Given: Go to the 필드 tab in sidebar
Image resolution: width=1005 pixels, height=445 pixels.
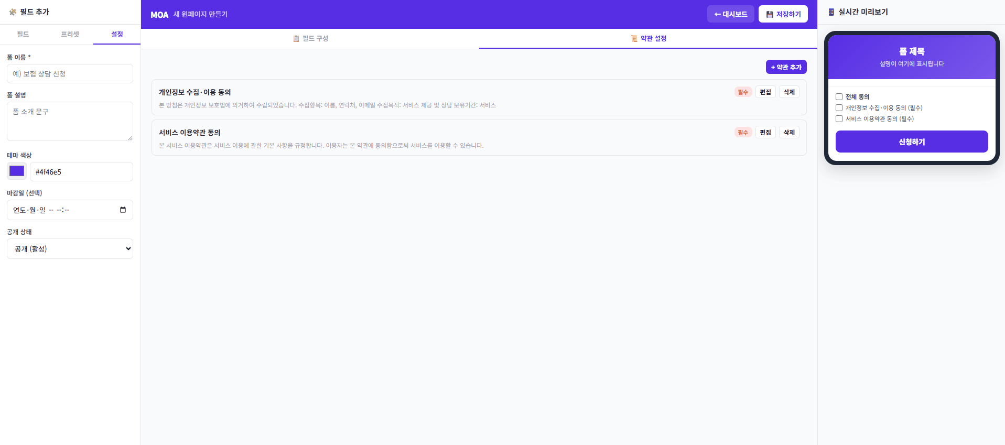Looking at the screenshot, I should coord(23,34).
